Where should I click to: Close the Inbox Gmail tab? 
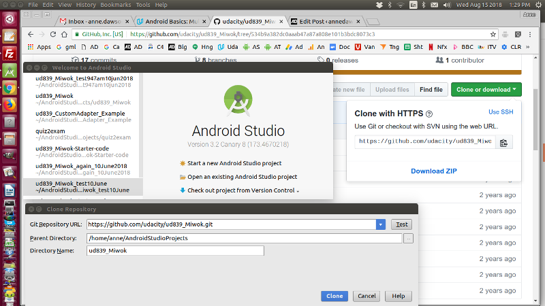(127, 22)
